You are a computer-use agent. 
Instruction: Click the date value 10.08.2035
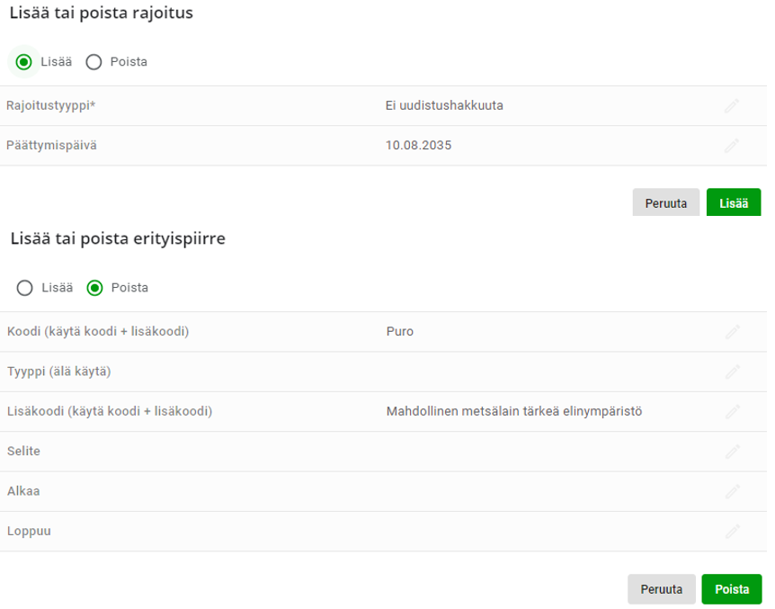(418, 146)
